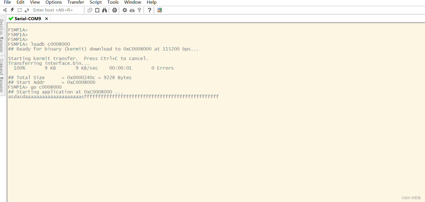Image resolution: width=425 pixels, height=202 pixels.
Task: Open the Transfer menu
Action: (76, 2)
